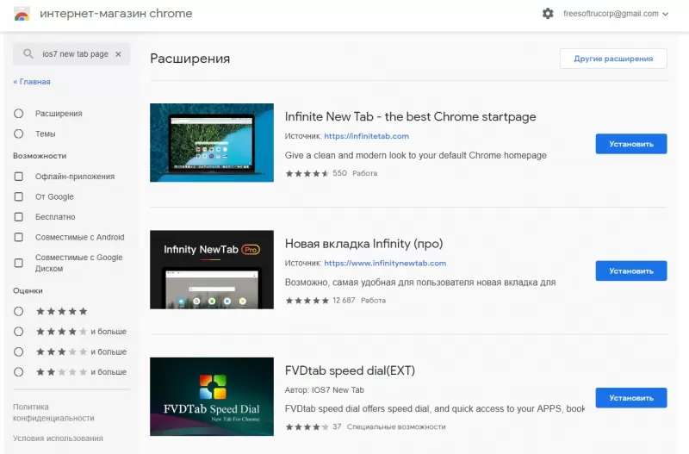The image size is (689, 454).
Task: Click star rating beside 12 687 reviews
Action: (x=307, y=301)
